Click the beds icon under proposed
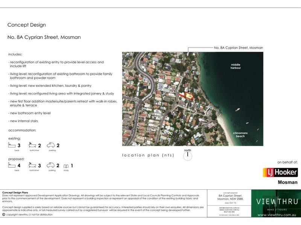This screenshot has width=301, height=225. (x=12, y=165)
